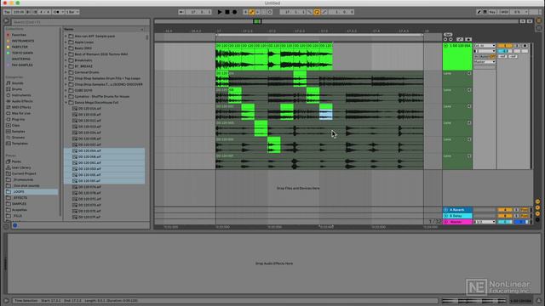Click the browser folder list scrollbar
Image resolution: width=545 pixels, height=306 pixels.
coord(147,37)
